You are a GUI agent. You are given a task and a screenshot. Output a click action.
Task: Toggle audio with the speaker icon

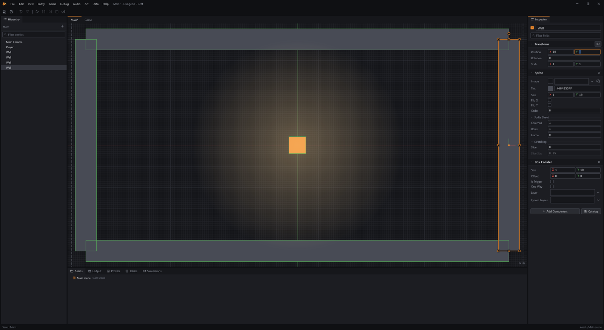coord(63,12)
